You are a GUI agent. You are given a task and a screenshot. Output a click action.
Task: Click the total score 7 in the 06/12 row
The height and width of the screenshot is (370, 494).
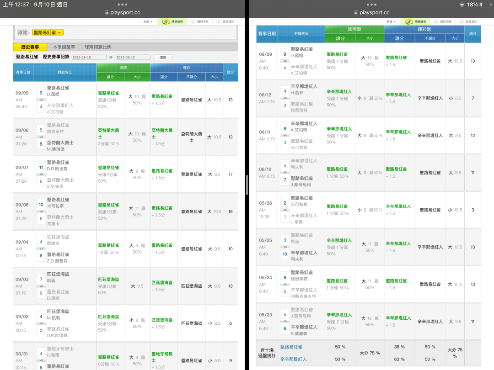(473, 98)
